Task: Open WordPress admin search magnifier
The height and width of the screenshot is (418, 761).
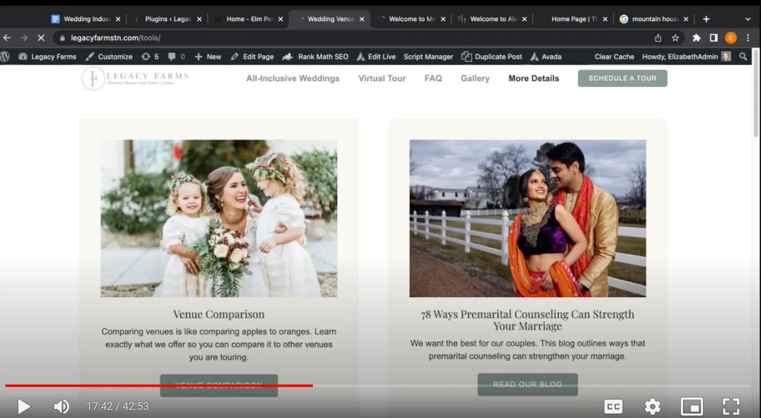Action: coord(743,57)
